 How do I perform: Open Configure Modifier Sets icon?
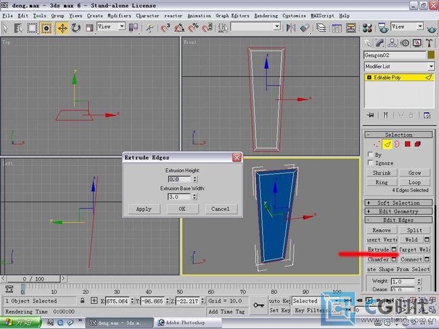tap(427, 115)
